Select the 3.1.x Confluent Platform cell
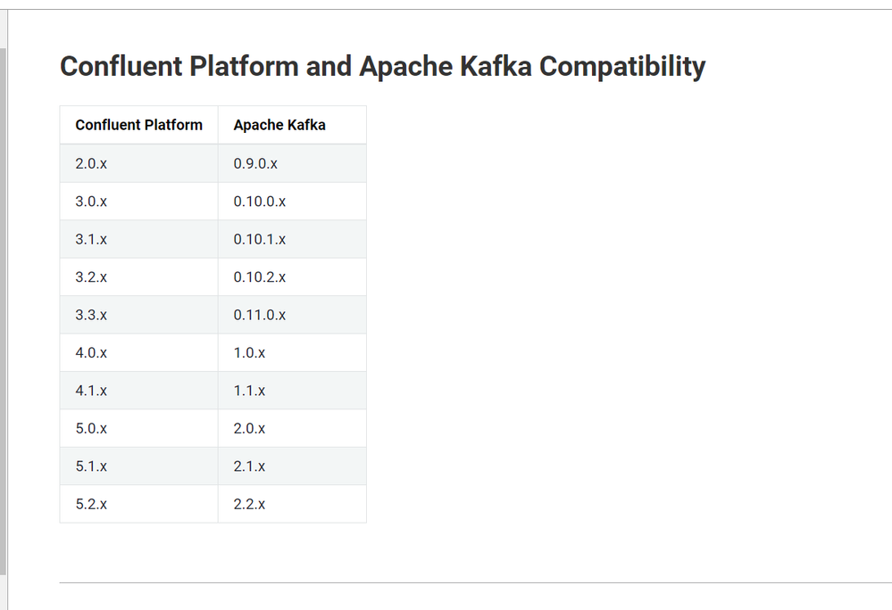Image resolution: width=892 pixels, height=610 pixels. [x=91, y=240]
